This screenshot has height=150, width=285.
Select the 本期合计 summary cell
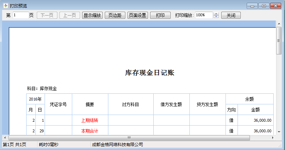pos(90,131)
